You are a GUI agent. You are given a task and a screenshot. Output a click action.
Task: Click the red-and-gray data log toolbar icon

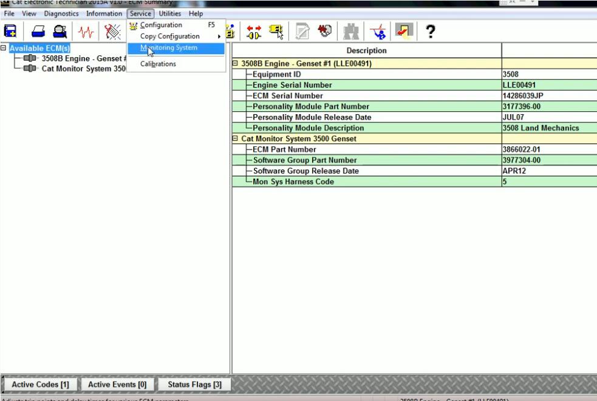(x=324, y=31)
